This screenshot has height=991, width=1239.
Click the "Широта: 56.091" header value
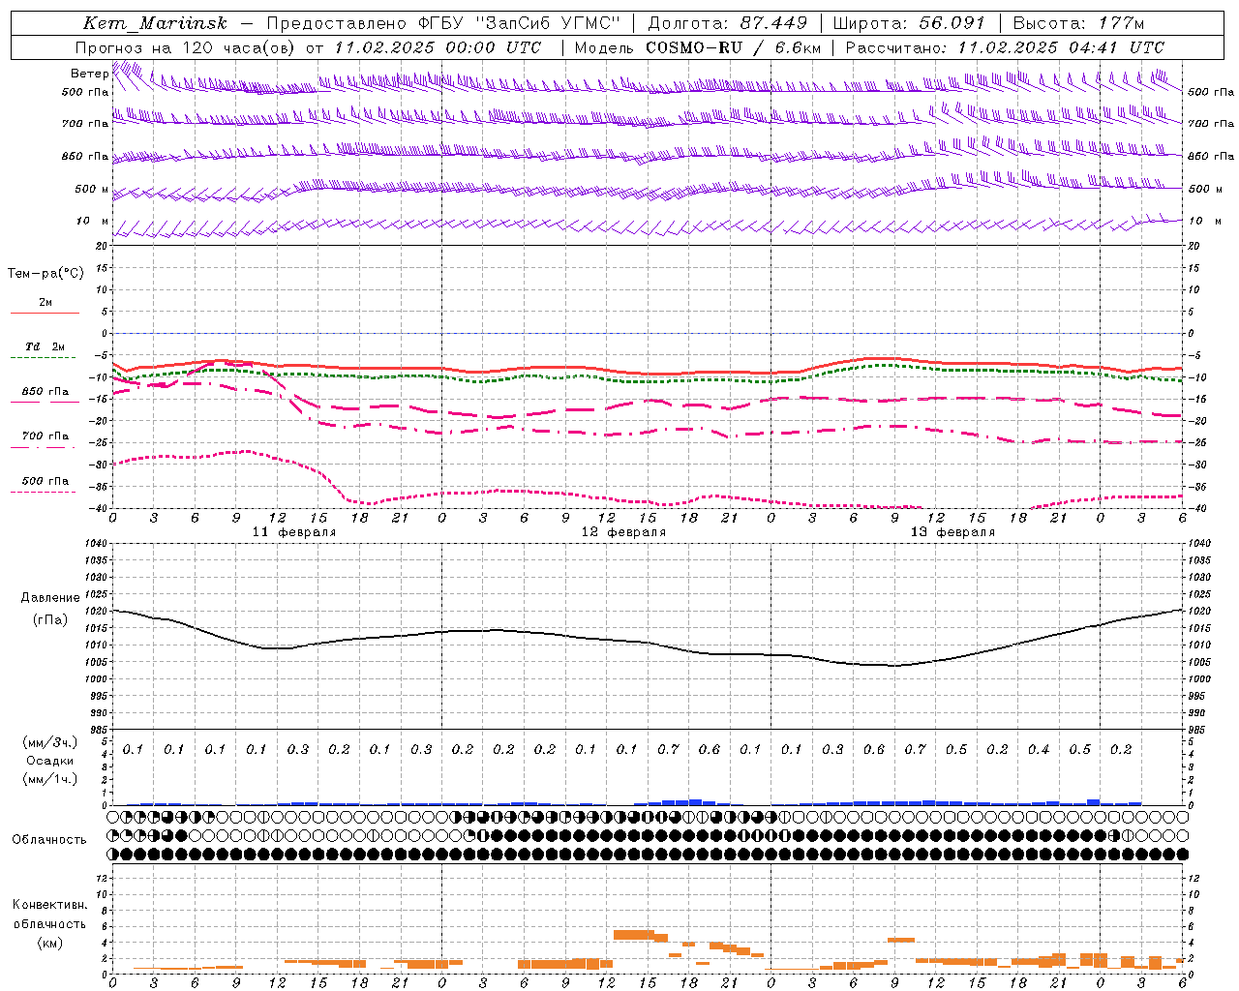point(909,23)
